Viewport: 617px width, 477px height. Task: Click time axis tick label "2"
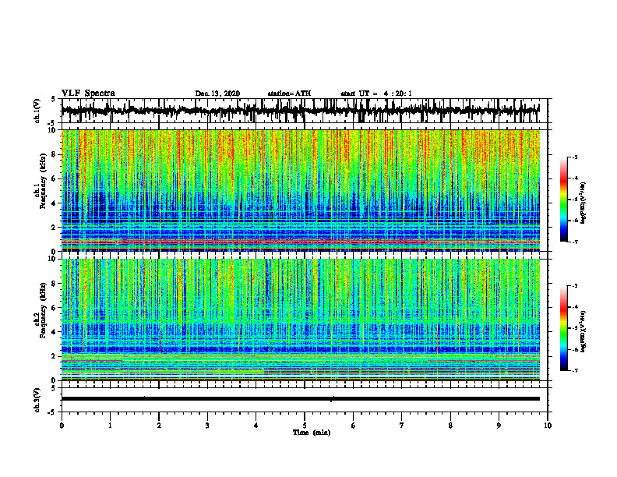pyautogui.click(x=159, y=426)
